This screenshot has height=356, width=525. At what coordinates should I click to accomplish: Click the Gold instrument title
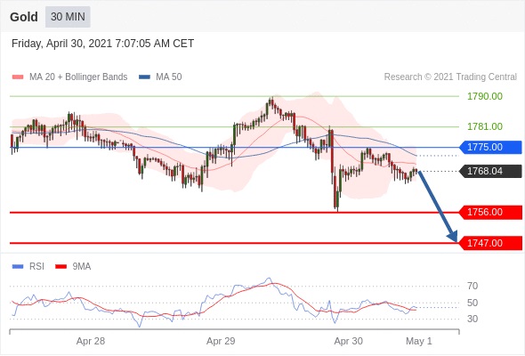coord(24,17)
